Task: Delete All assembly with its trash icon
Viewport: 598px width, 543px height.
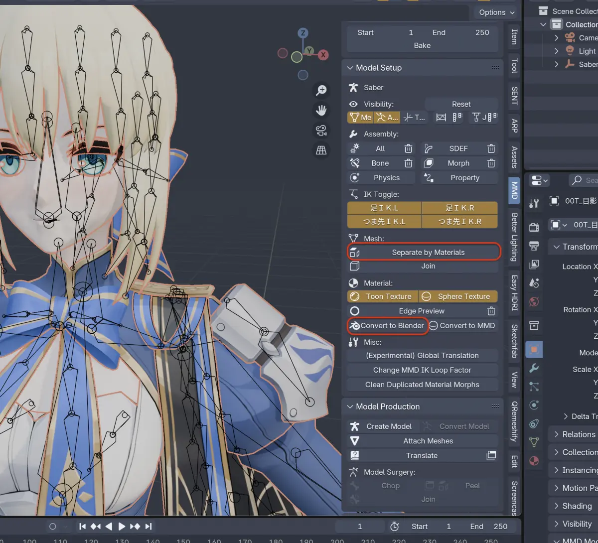Action: 408,148
